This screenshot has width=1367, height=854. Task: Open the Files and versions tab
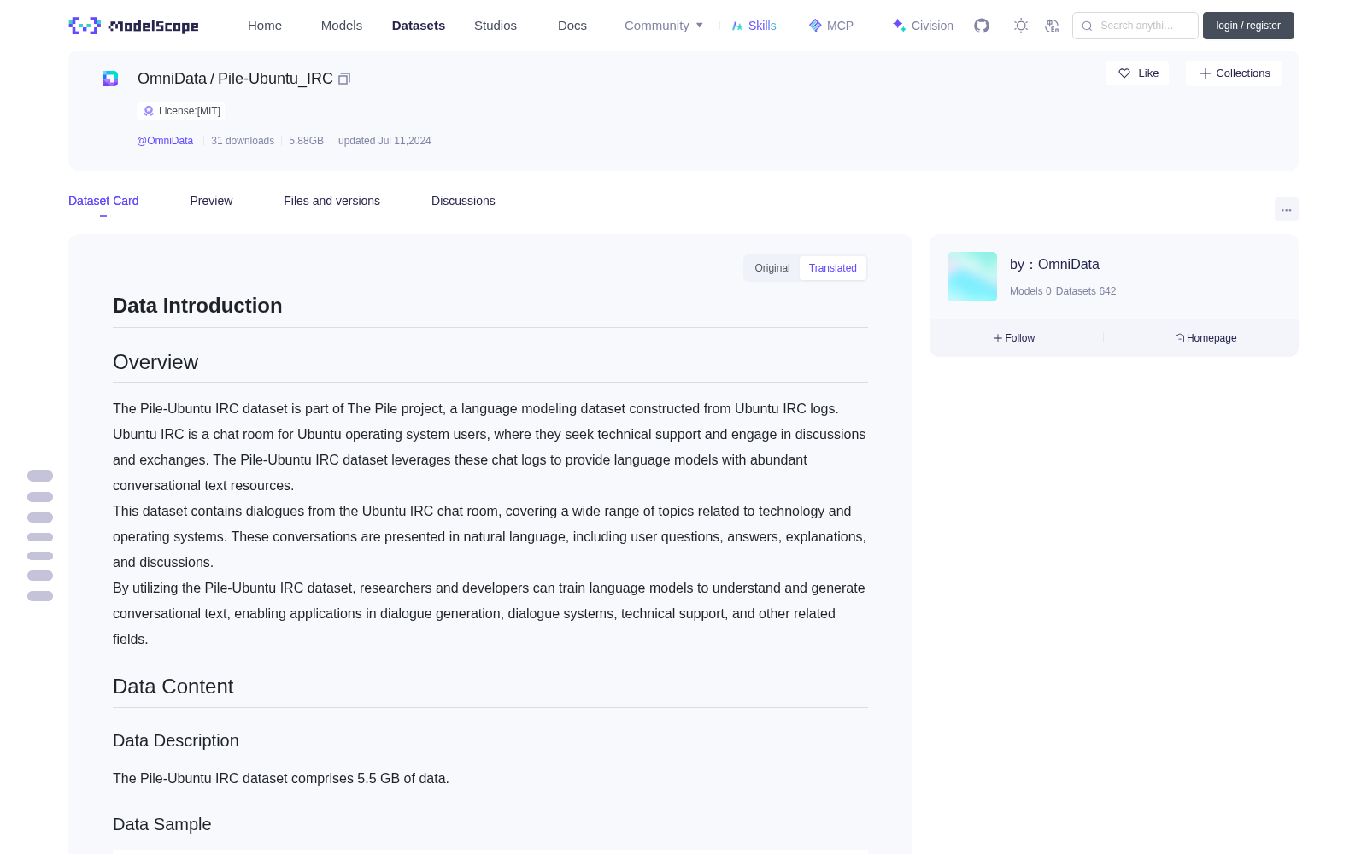331,201
